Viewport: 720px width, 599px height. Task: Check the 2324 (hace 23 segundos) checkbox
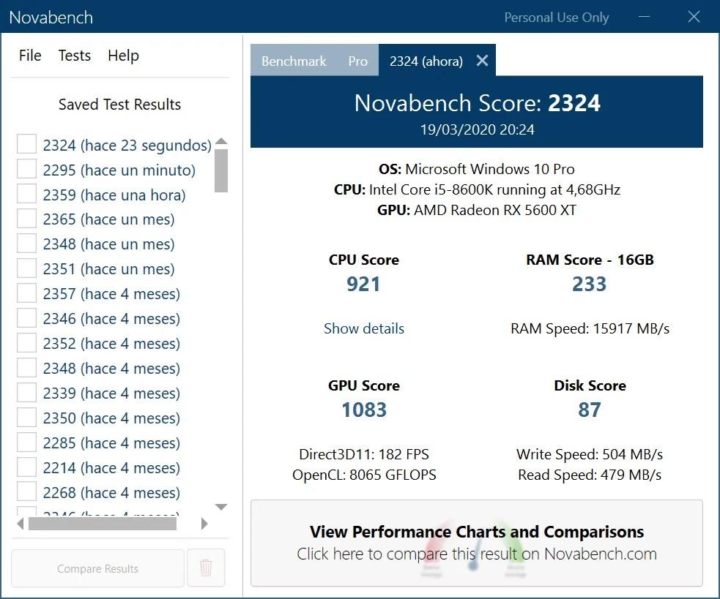pos(26,144)
